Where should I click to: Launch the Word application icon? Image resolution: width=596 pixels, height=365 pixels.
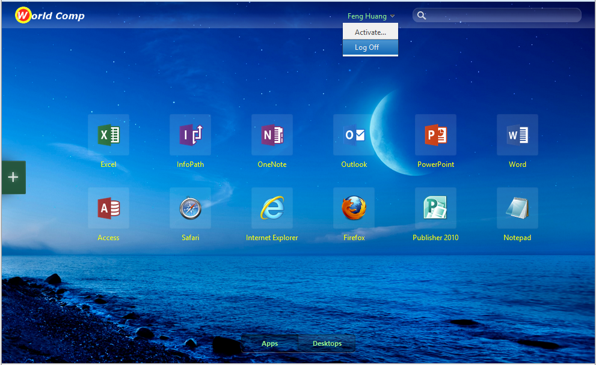(x=517, y=135)
